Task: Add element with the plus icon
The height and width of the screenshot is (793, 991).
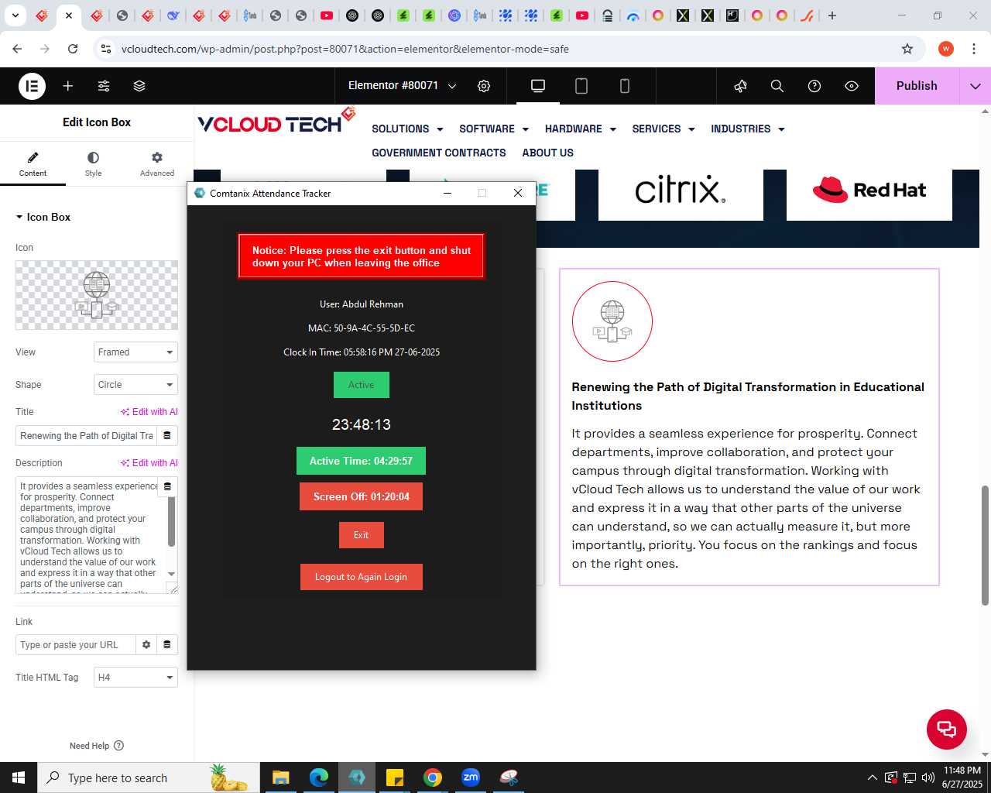Action: (68, 86)
